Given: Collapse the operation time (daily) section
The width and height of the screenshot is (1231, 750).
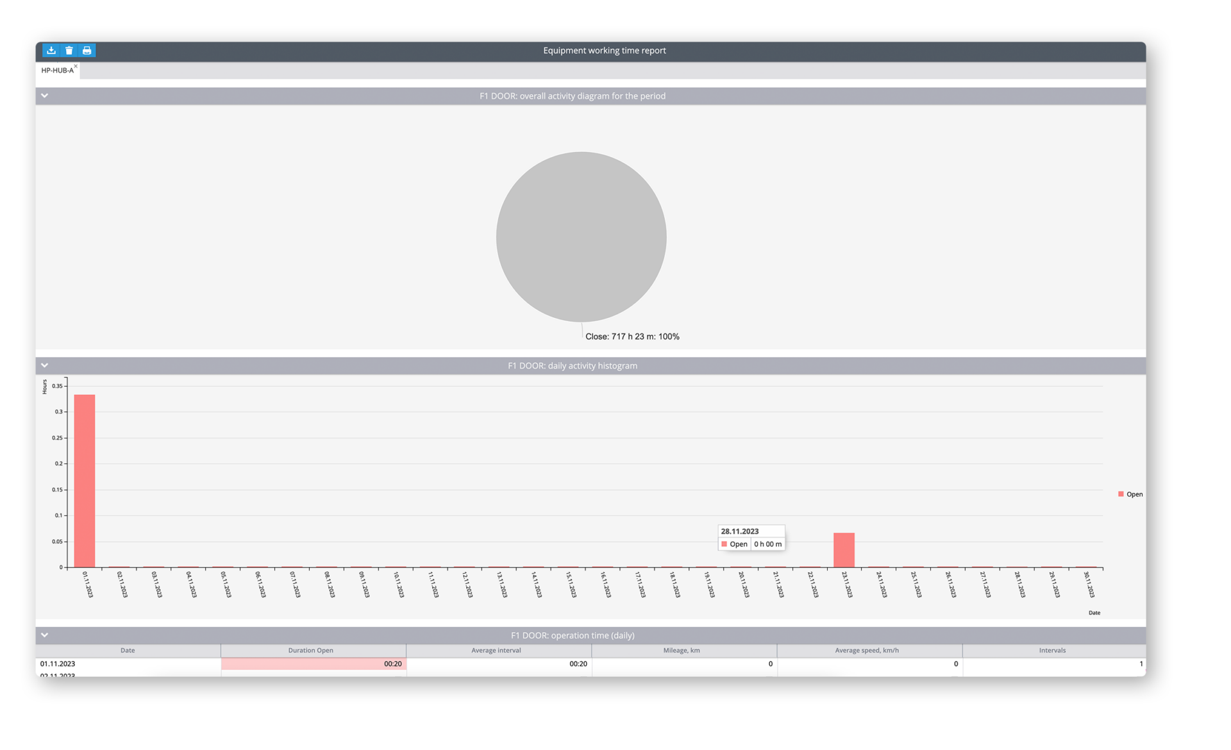Looking at the screenshot, I should coord(45,635).
